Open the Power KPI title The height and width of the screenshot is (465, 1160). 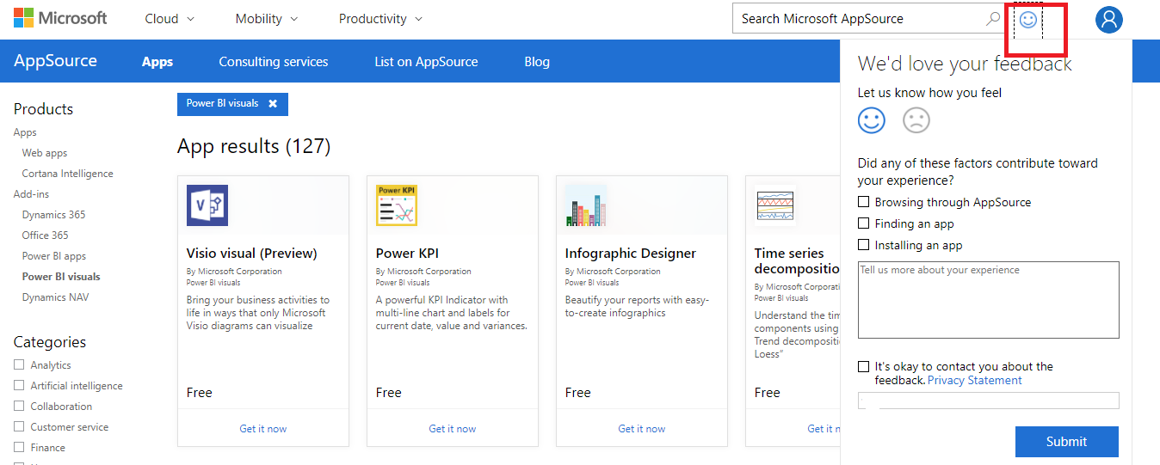[408, 253]
